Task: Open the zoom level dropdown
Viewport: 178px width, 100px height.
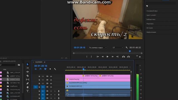Action: coord(98,47)
